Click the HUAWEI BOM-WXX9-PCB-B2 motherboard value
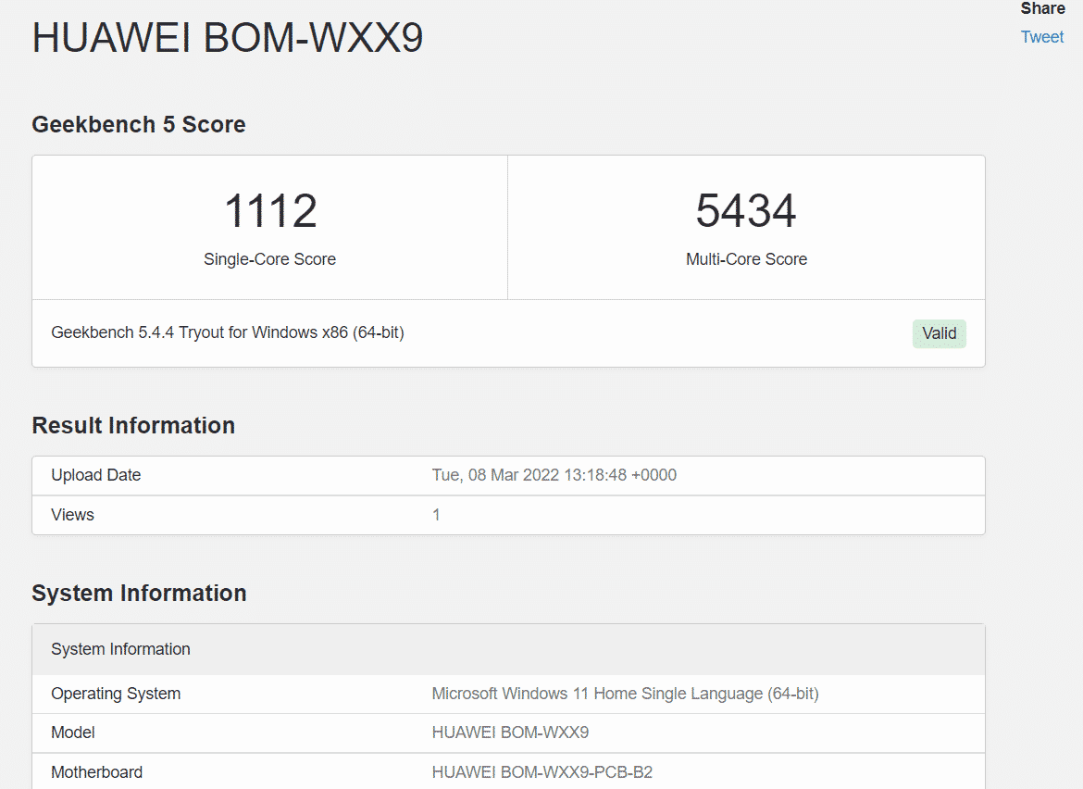Image resolution: width=1083 pixels, height=789 pixels. [542, 772]
